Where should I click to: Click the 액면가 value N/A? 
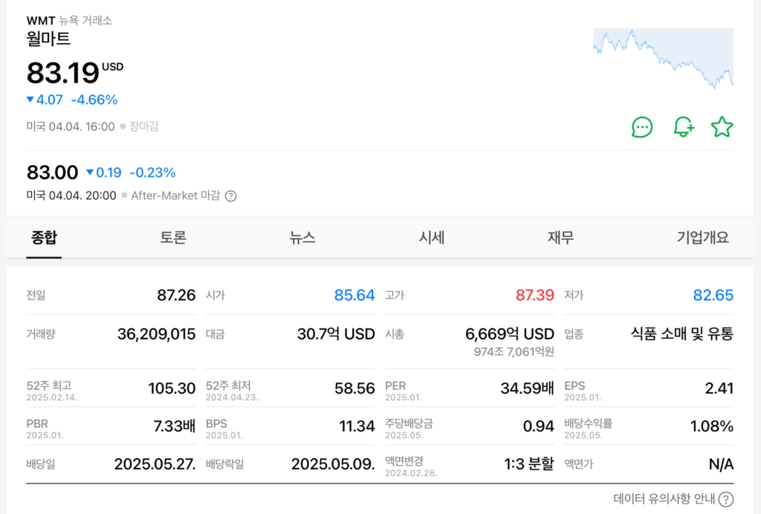pos(721,464)
